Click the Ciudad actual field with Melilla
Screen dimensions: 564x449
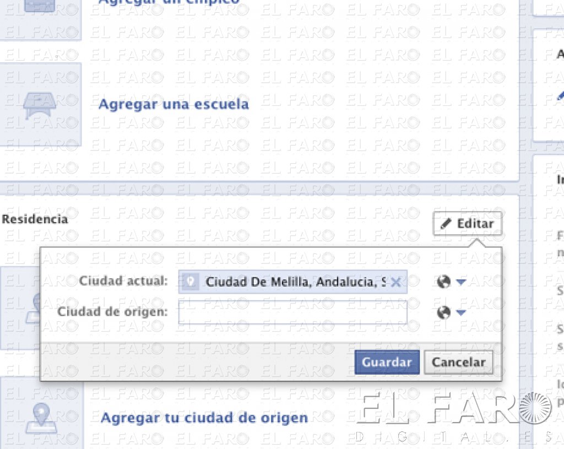(293, 282)
